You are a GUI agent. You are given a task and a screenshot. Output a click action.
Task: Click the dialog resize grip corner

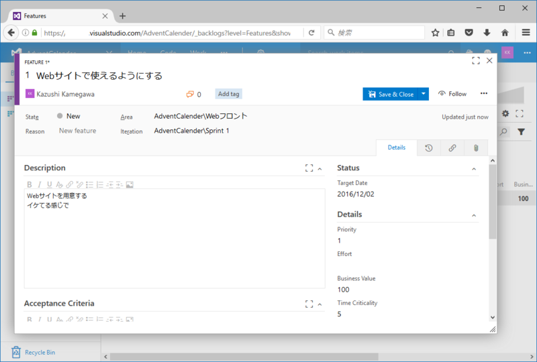(x=493, y=330)
